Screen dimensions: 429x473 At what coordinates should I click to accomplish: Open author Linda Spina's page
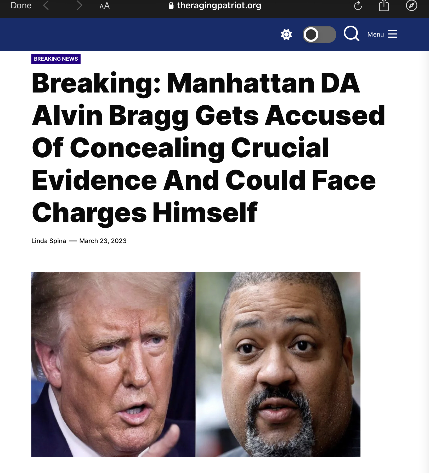49,241
